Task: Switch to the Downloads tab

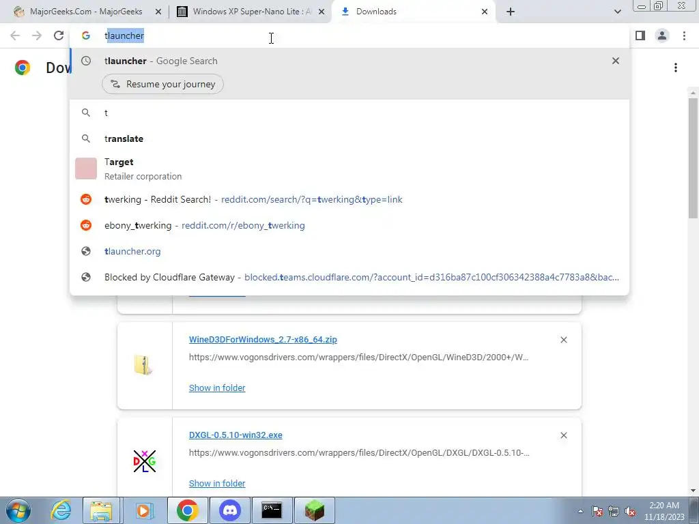Action: click(412, 12)
